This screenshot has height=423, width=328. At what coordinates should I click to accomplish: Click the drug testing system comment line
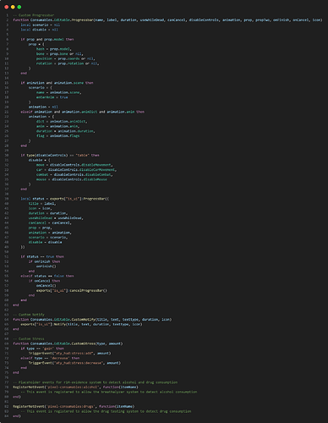point(106,411)
